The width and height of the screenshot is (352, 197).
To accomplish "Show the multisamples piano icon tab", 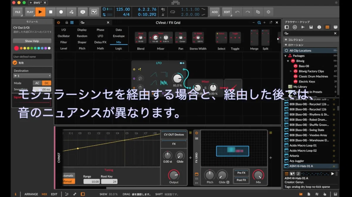I will 311,27.
